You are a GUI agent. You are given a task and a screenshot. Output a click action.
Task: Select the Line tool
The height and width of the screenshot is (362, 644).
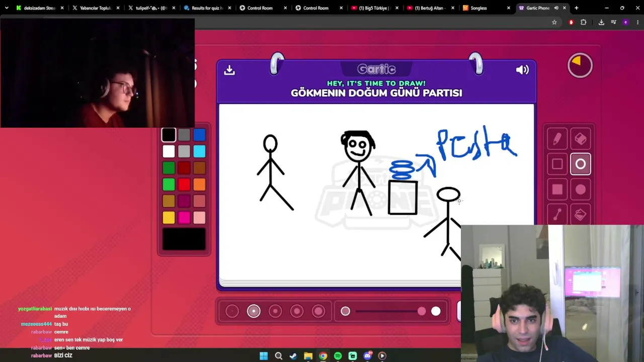[557, 215]
